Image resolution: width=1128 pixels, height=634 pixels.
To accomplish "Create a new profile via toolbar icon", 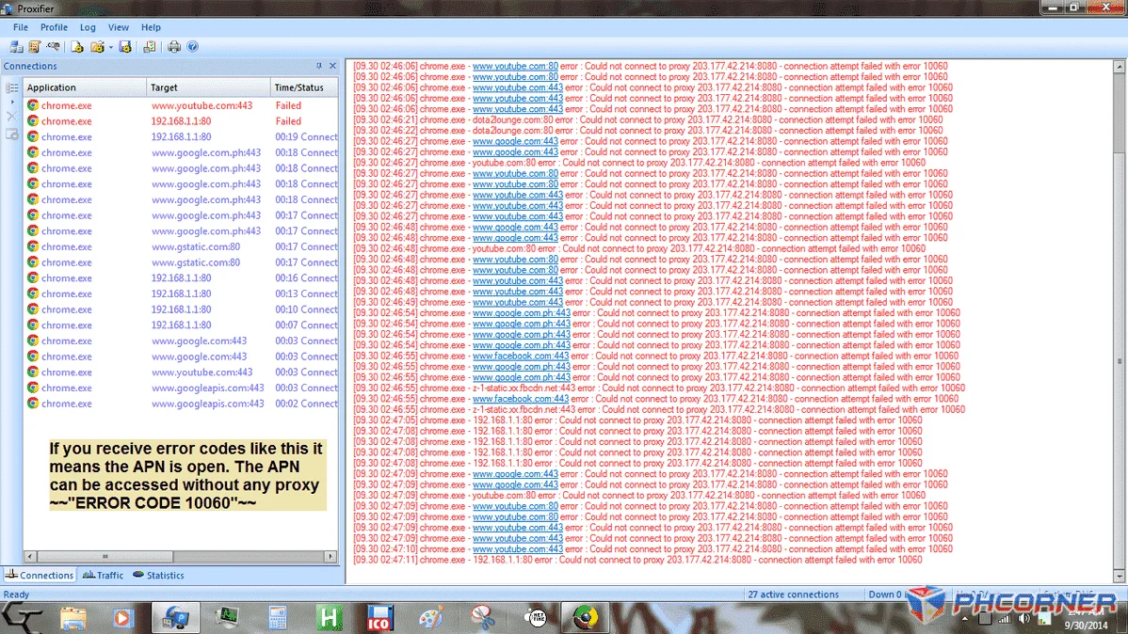I will [77, 47].
